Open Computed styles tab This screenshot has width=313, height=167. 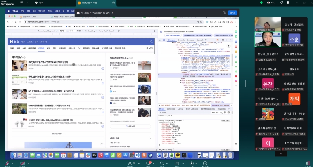(171, 109)
